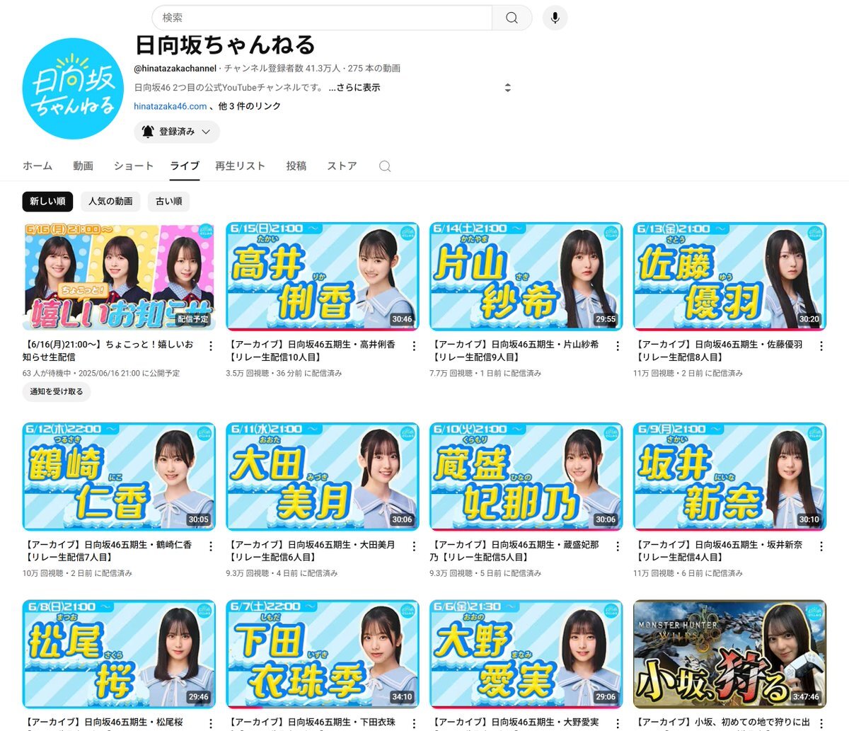
Task: Play the 佐藤優羽 video thumbnail
Action: (730, 277)
